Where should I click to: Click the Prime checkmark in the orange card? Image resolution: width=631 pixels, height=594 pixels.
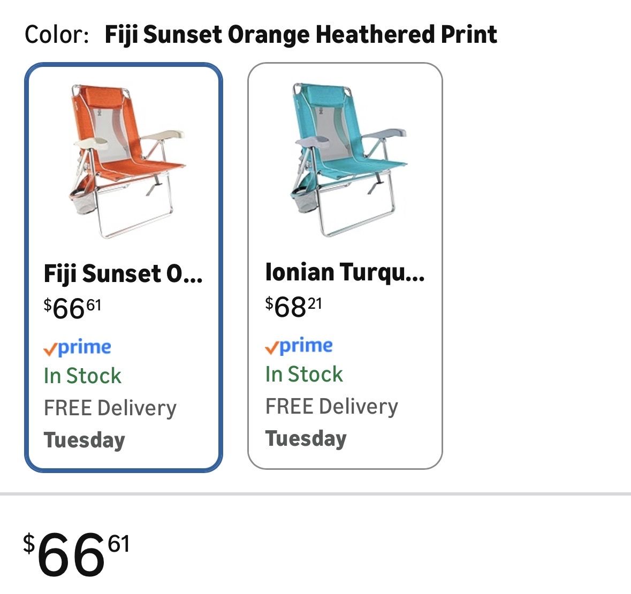(x=49, y=350)
